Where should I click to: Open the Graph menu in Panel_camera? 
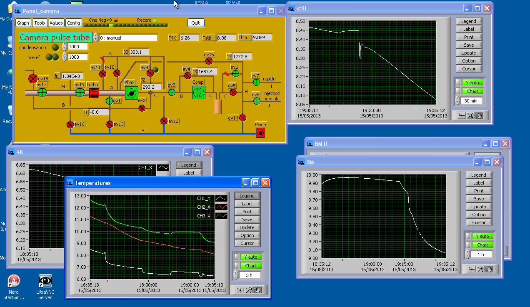click(23, 23)
